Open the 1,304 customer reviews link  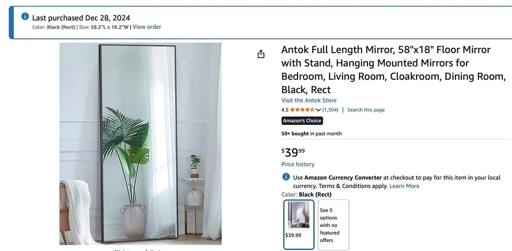(x=331, y=110)
